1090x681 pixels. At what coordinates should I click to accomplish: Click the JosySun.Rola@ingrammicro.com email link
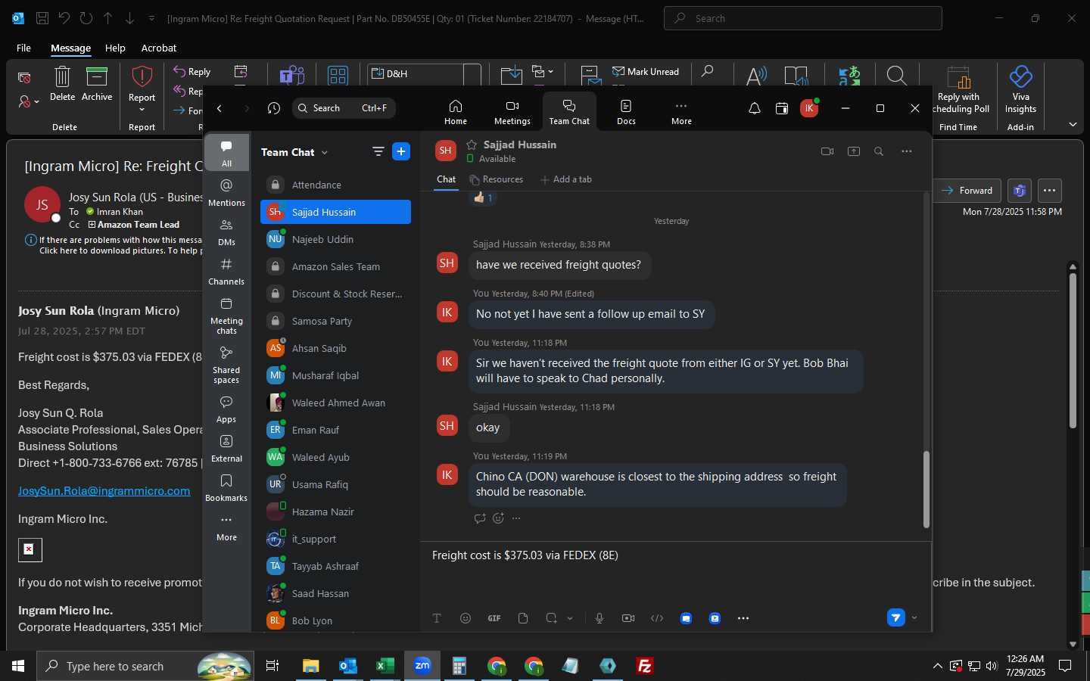tap(104, 491)
